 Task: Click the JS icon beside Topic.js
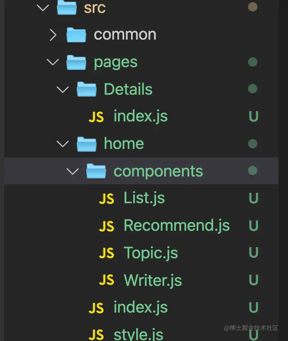pos(106,253)
